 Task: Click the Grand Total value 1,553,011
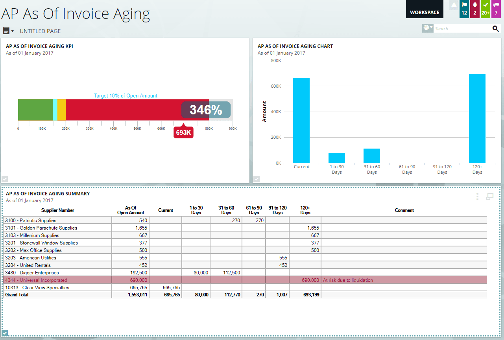pos(138,295)
